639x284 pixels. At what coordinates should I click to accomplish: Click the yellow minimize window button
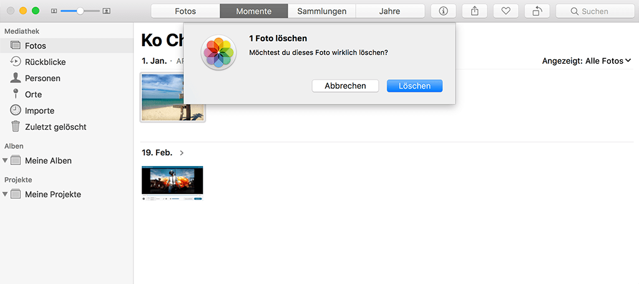23,11
